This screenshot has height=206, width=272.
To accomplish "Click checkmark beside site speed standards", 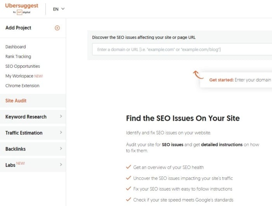I will point(128,199).
